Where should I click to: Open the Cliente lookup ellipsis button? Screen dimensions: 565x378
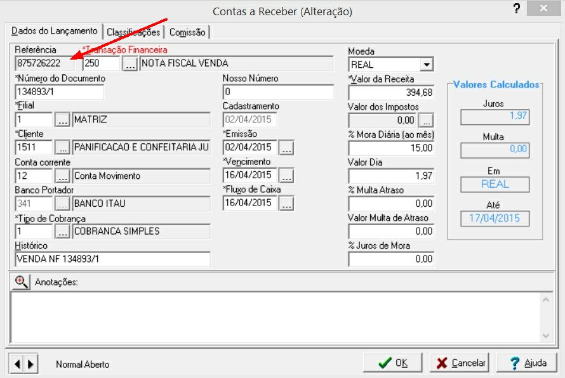(x=62, y=148)
